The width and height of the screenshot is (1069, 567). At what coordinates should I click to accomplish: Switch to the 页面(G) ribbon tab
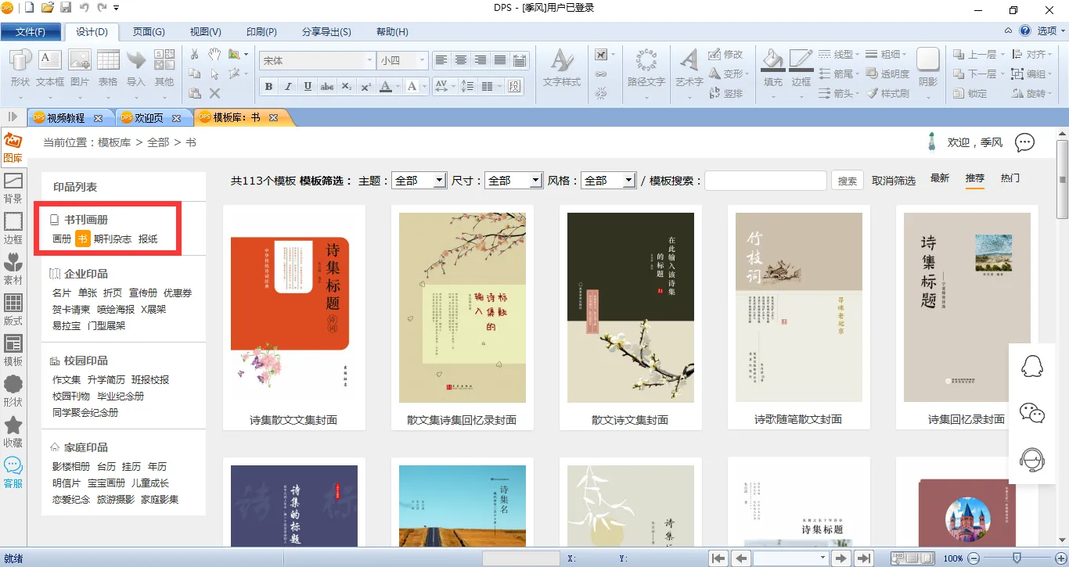pyautogui.click(x=149, y=32)
